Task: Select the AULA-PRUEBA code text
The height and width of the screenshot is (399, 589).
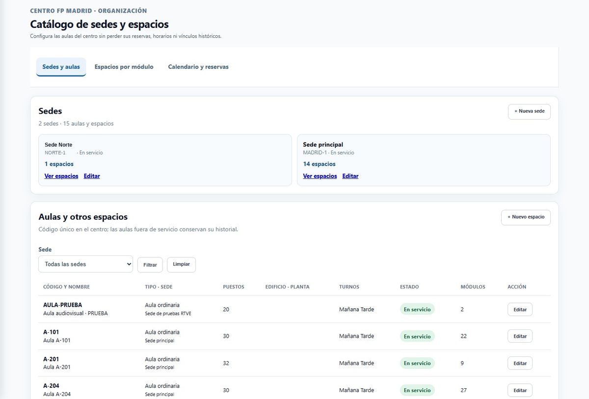Action: point(63,305)
